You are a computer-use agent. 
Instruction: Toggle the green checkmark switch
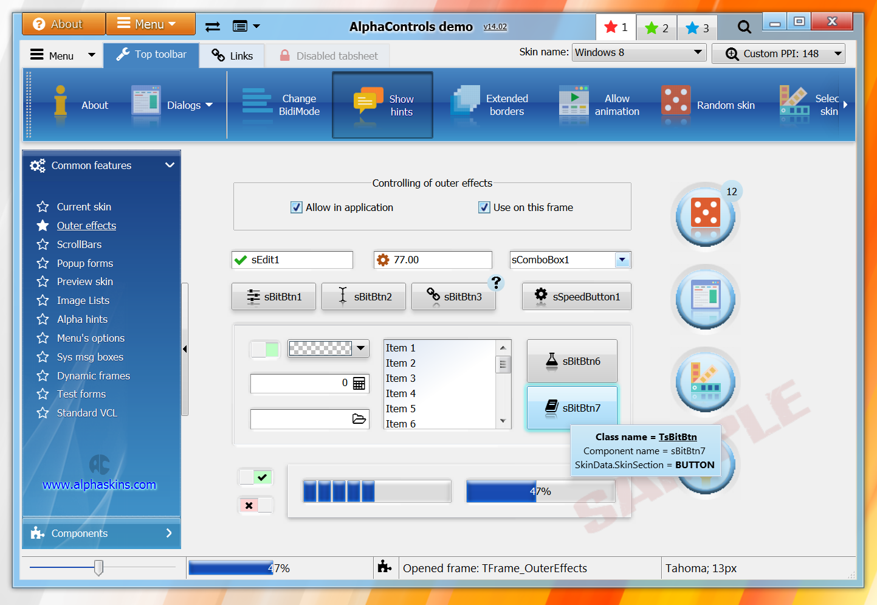click(x=256, y=477)
